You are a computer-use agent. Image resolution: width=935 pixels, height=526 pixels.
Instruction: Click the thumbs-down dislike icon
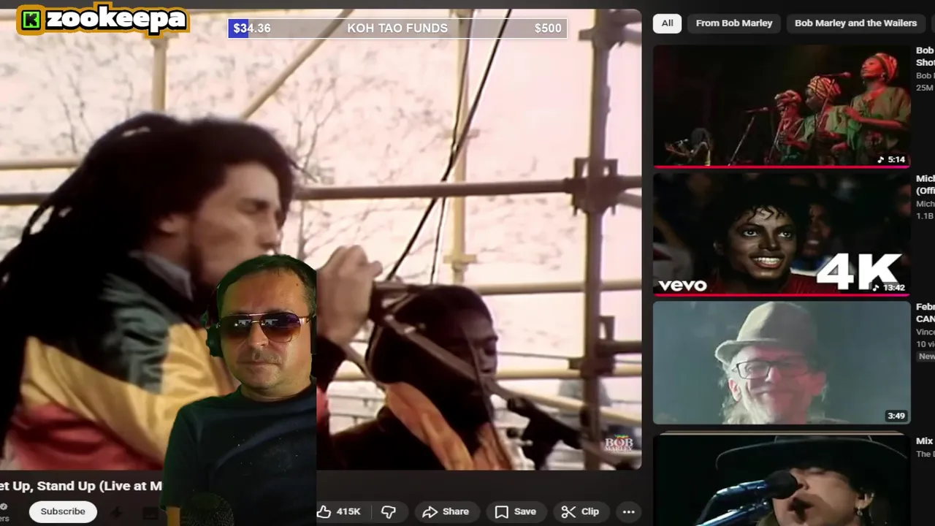pyautogui.click(x=389, y=511)
